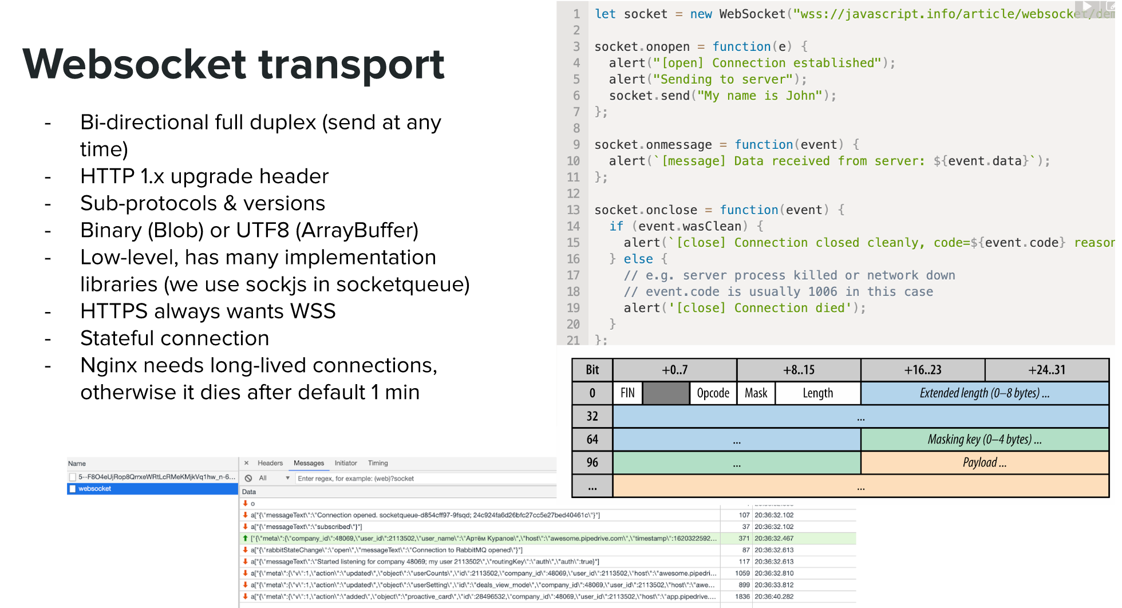Click the Length cell in frame diagram
This screenshot has width=1122, height=608.
pyautogui.click(x=818, y=393)
